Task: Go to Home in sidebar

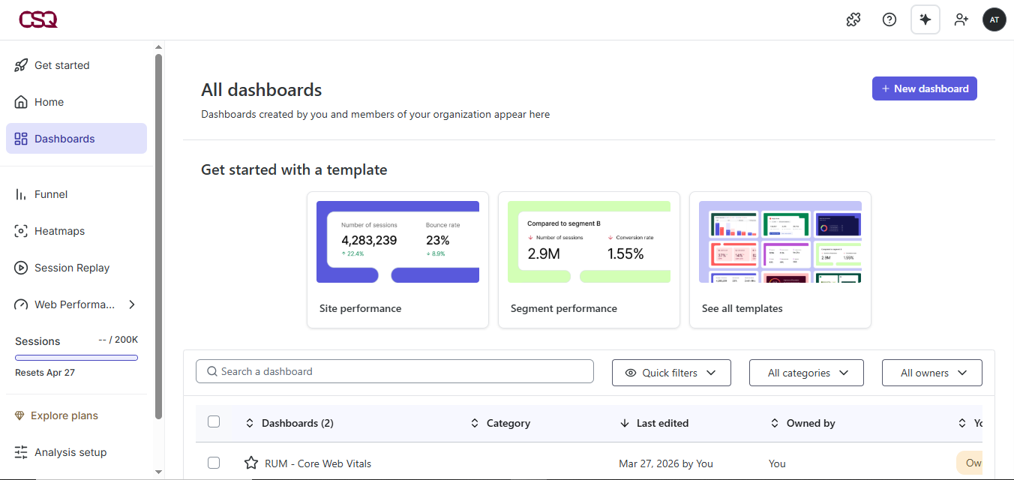Action: 76,102
